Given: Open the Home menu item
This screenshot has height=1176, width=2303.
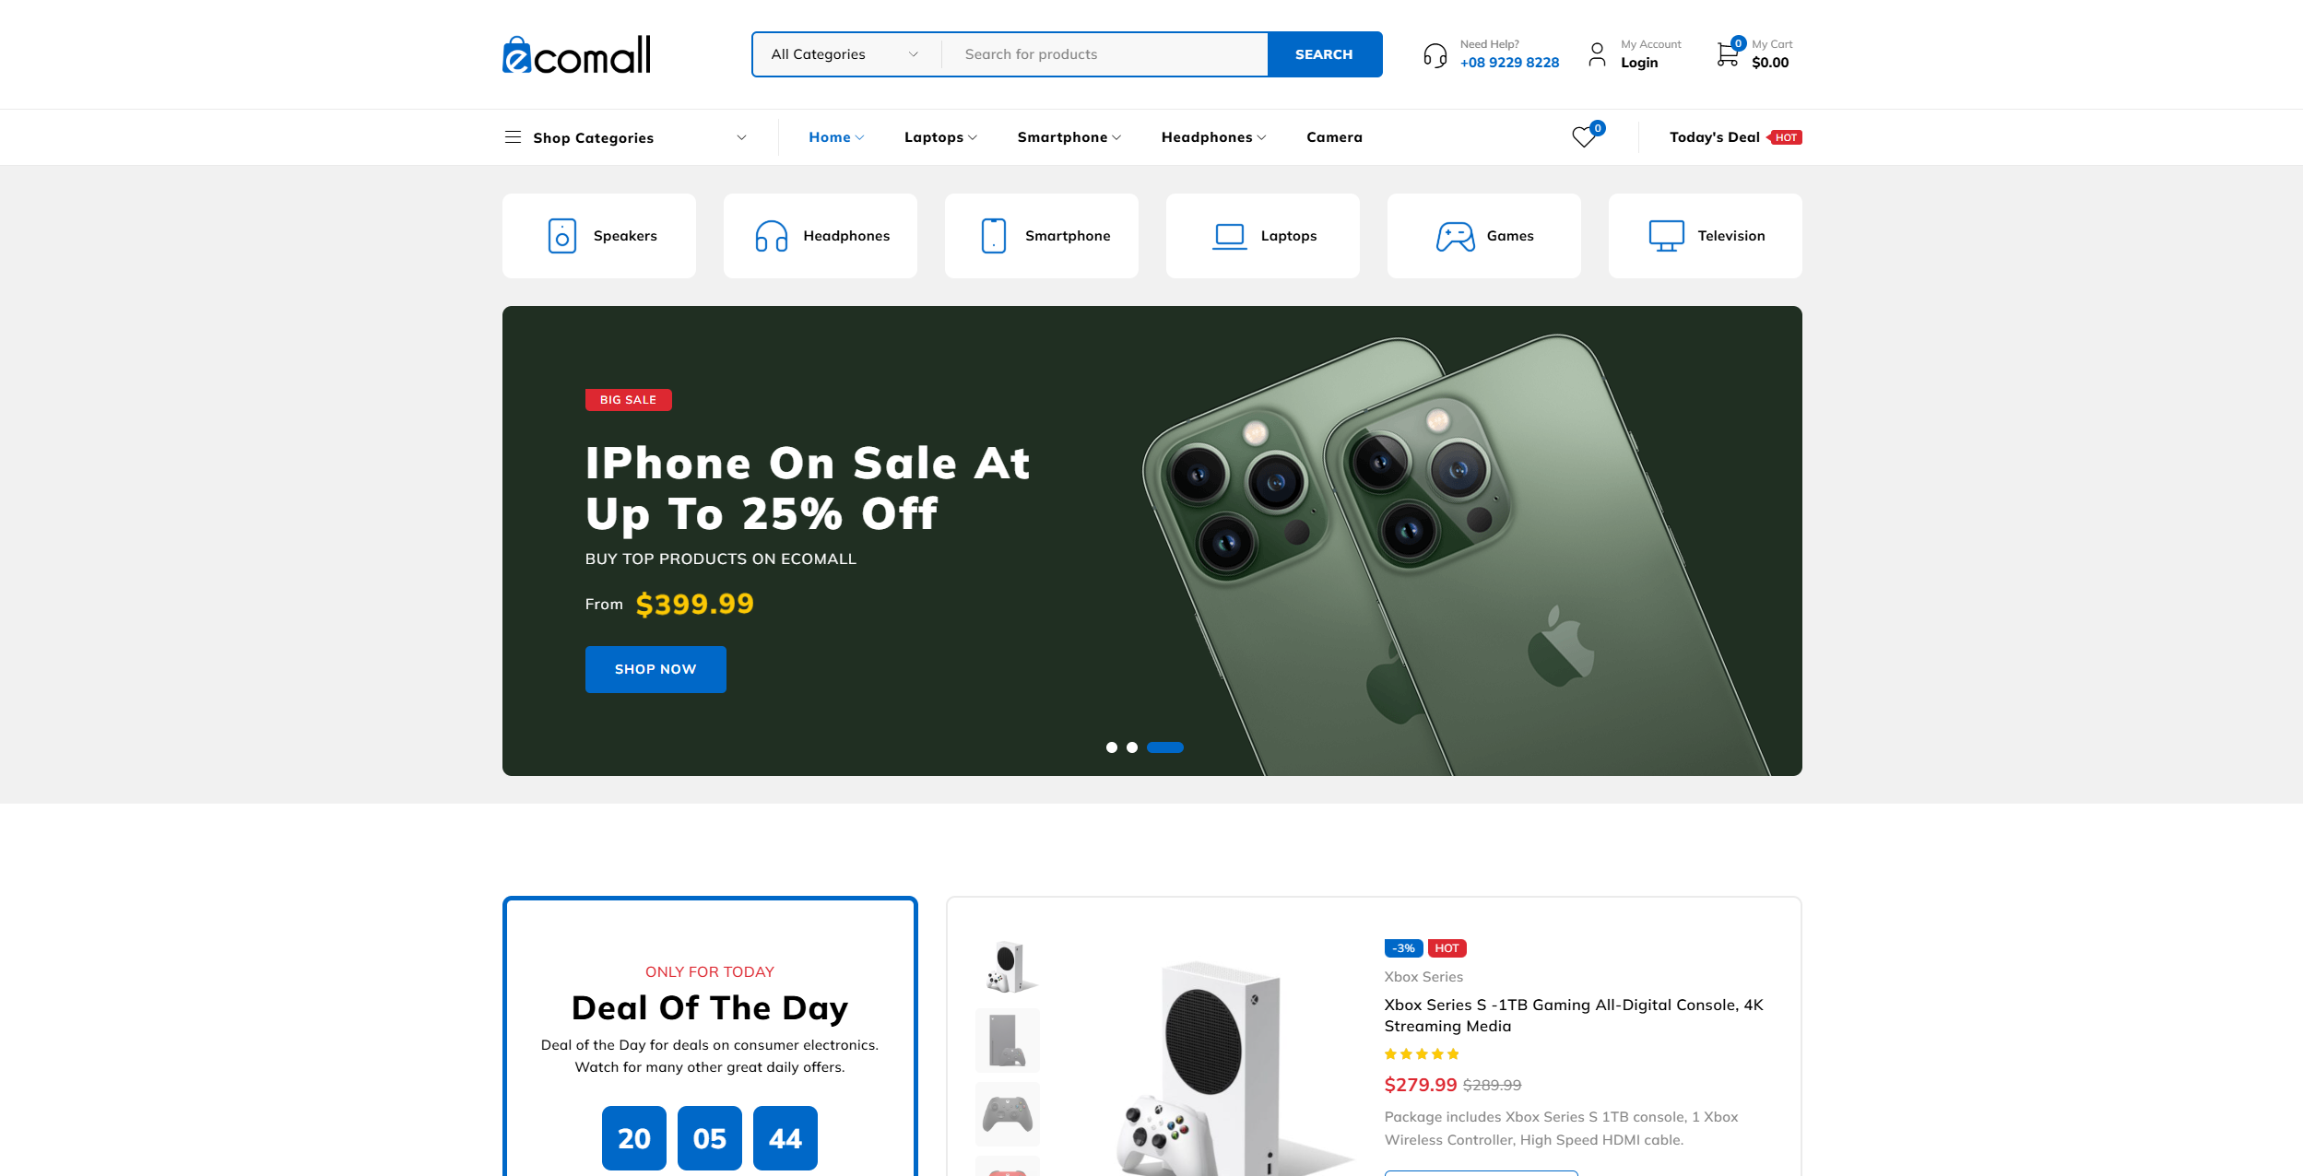Looking at the screenshot, I should [836, 137].
